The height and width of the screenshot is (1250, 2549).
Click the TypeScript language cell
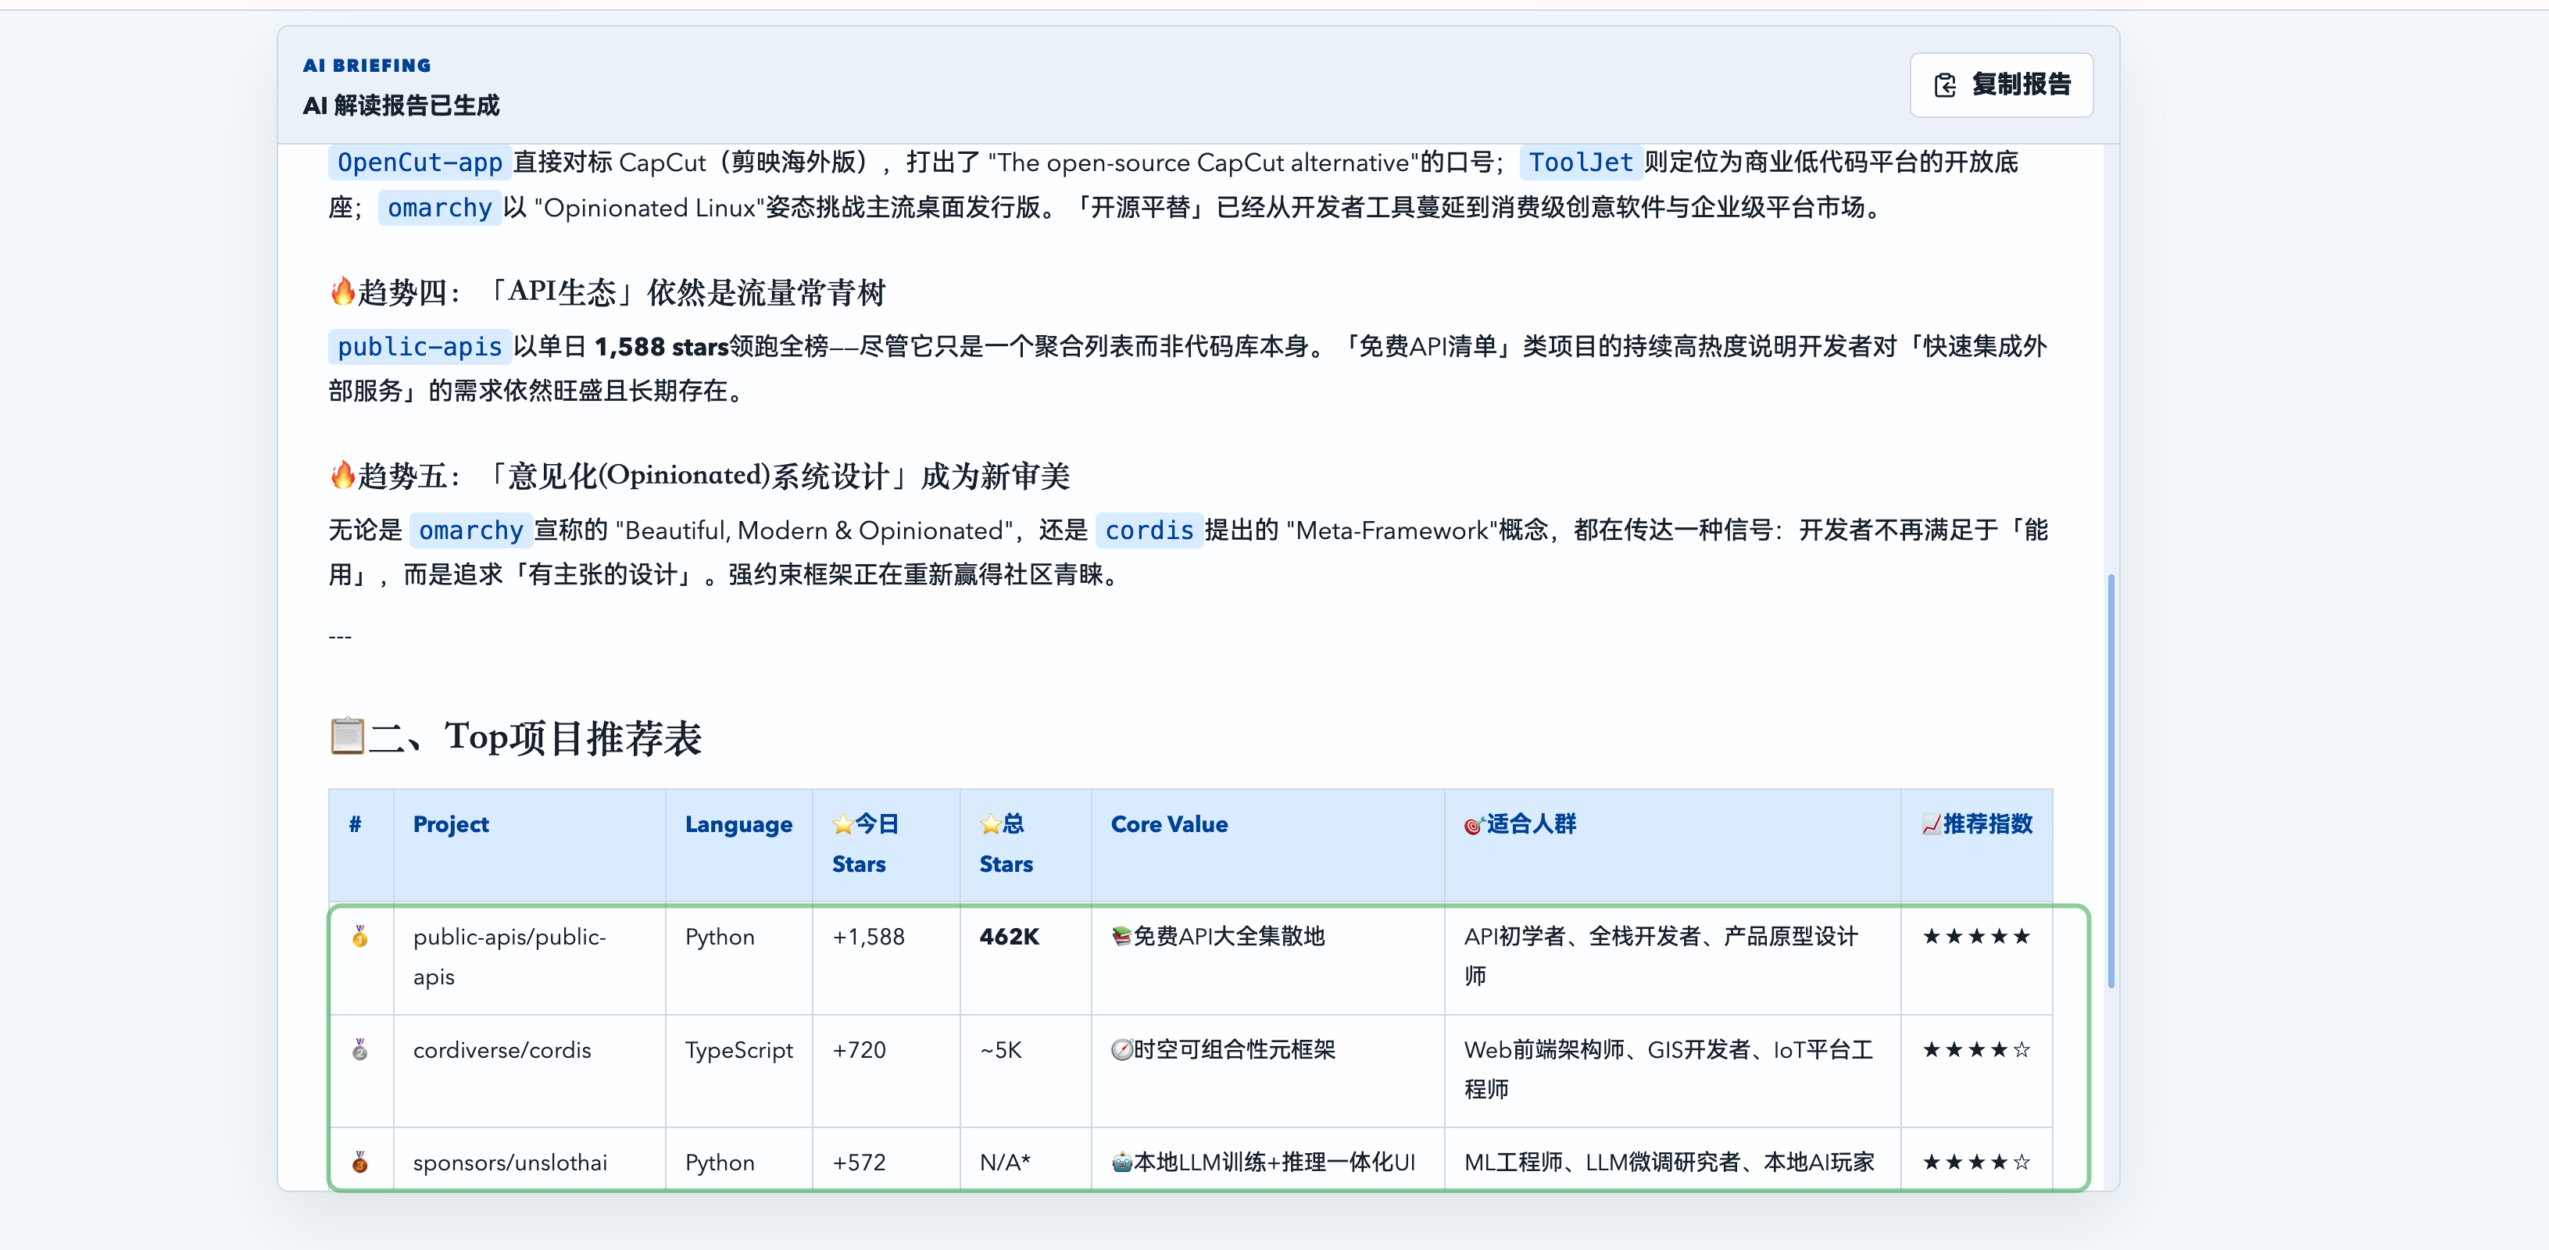coord(738,1070)
